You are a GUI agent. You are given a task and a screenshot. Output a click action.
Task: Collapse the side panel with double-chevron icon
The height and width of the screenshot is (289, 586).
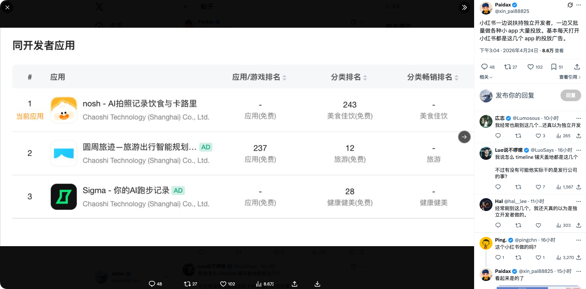[464, 7]
